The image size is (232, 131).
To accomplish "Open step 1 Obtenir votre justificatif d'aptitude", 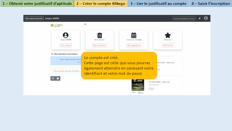I will click(37, 3).
